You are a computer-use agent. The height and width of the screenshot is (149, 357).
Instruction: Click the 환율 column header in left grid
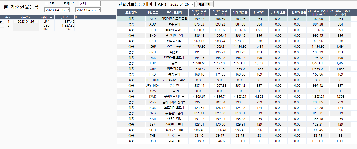(x=64, y=18)
